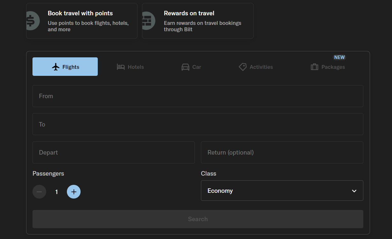Decrease passengers with the minus button
Viewport: 392px width, 239px height.
(x=39, y=192)
